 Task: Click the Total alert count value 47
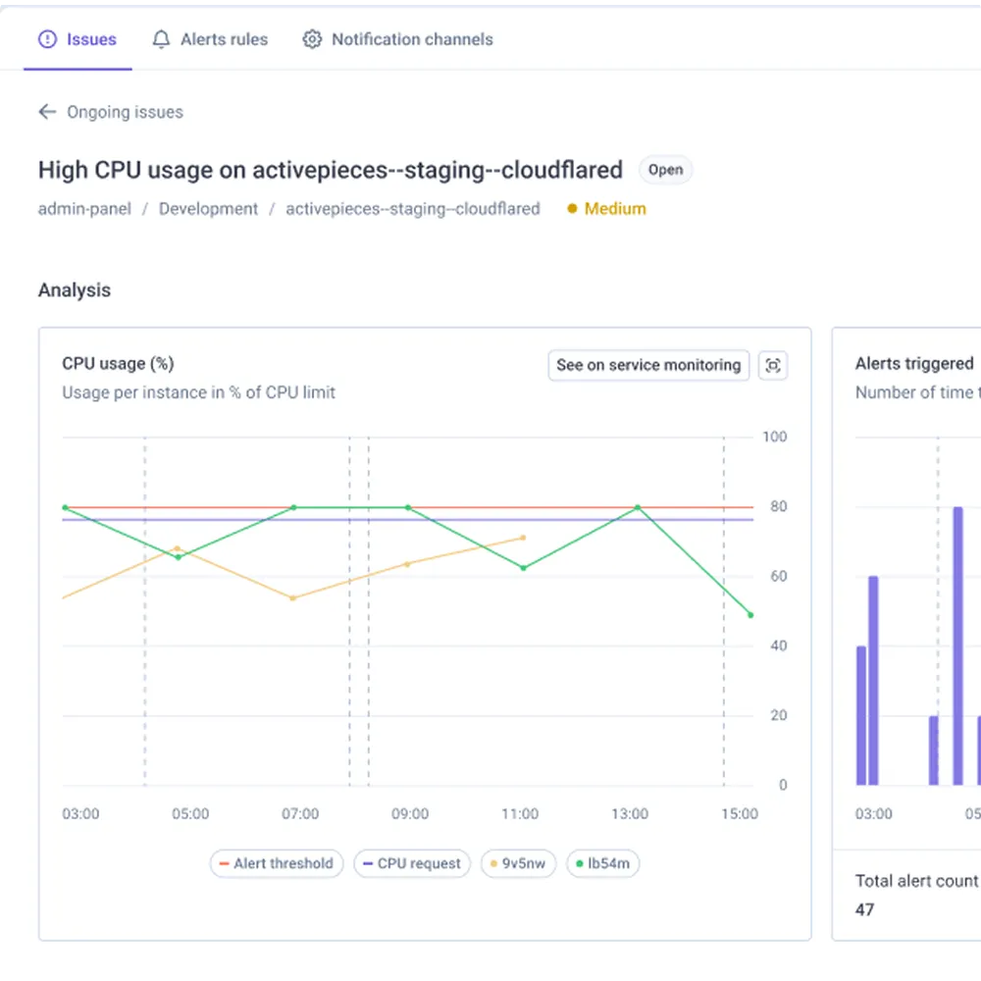click(x=864, y=909)
